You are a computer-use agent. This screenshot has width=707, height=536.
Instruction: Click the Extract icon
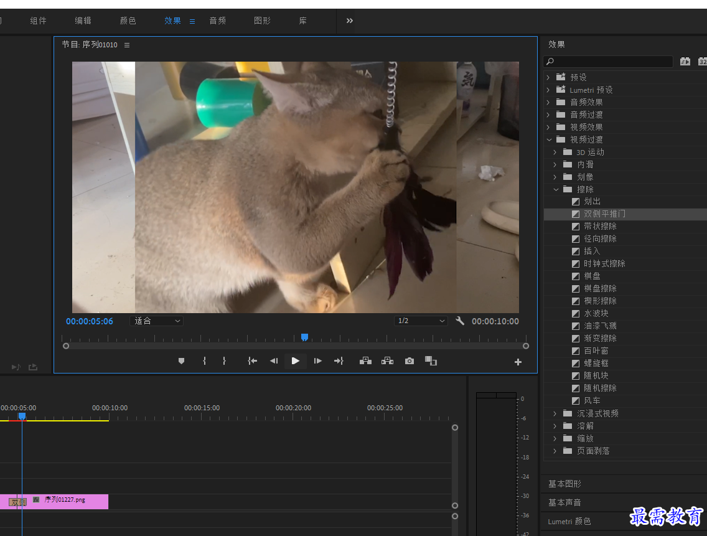387,361
